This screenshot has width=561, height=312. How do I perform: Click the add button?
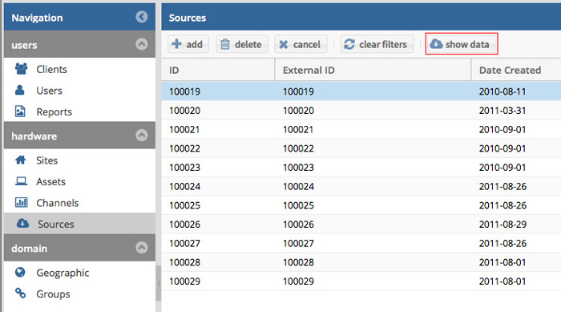(x=188, y=44)
